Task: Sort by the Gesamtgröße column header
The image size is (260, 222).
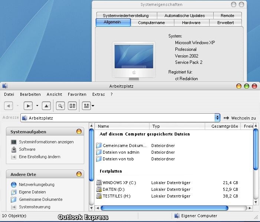Action: (x=223, y=126)
